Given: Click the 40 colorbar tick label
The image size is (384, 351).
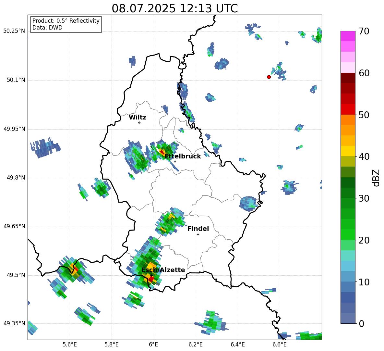Looking at the screenshot, I should click(x=364, y=157).
